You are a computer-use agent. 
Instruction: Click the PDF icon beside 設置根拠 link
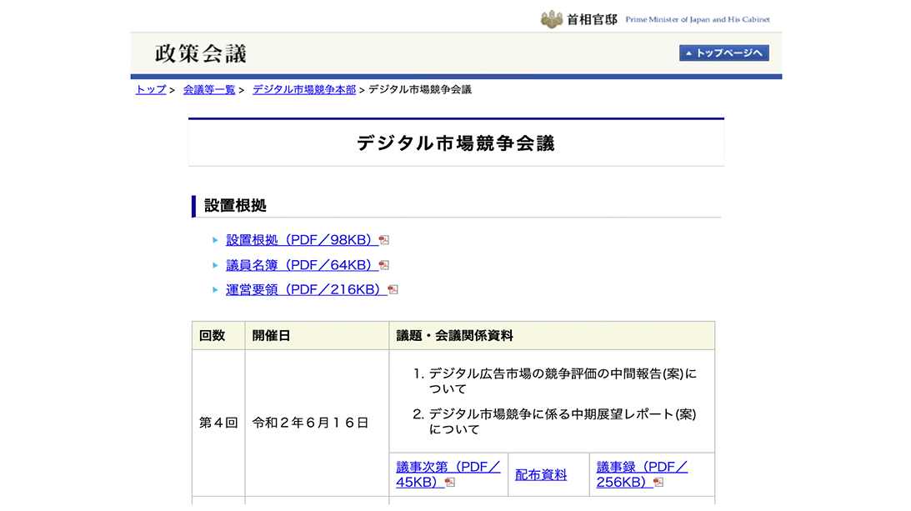click(384, 240)
